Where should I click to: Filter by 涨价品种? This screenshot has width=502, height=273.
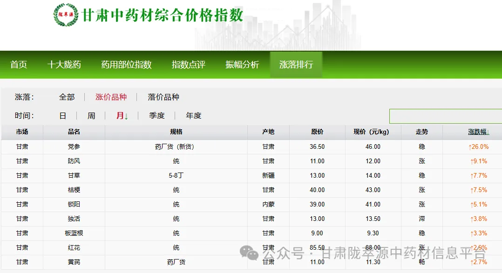click(x=111, y=97)
